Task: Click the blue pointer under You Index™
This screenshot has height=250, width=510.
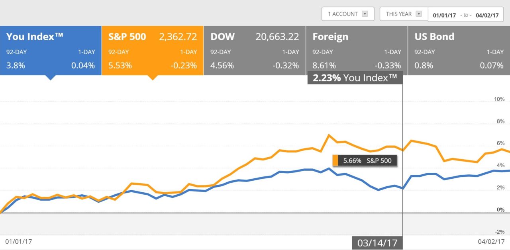Action: coord(51,78)
